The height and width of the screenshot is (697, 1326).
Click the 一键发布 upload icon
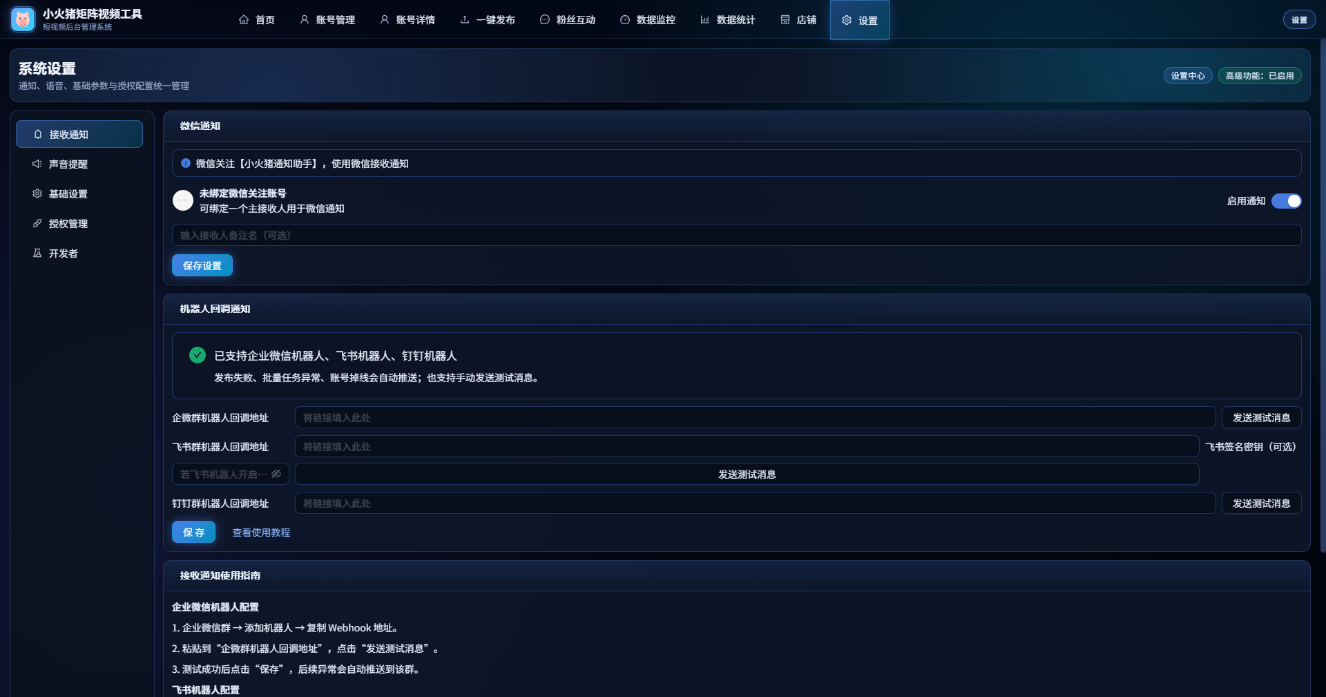465,20
